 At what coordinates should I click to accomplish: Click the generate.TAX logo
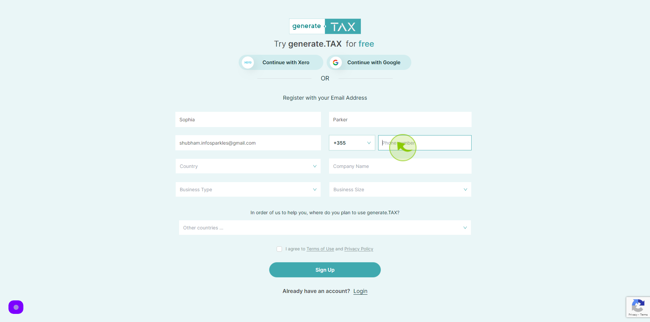(x=325, y=26)
